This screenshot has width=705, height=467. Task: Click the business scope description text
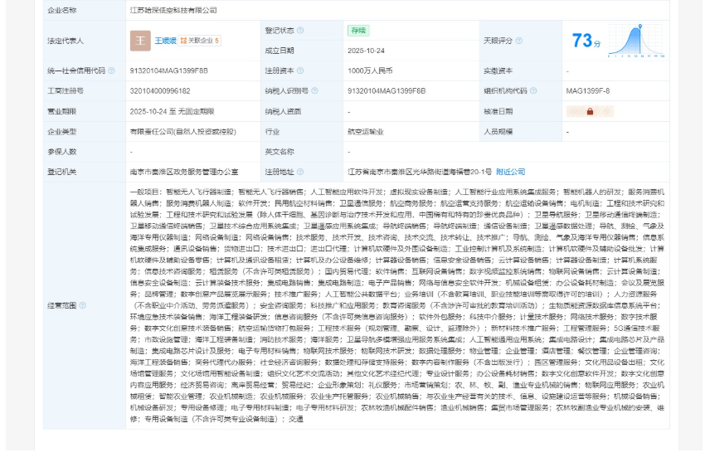(x=396, y=305)
